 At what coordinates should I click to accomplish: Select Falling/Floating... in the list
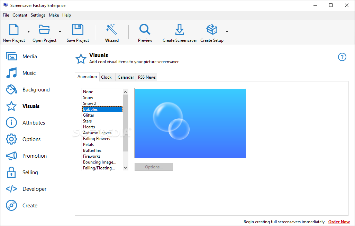[x=102, y=168]
